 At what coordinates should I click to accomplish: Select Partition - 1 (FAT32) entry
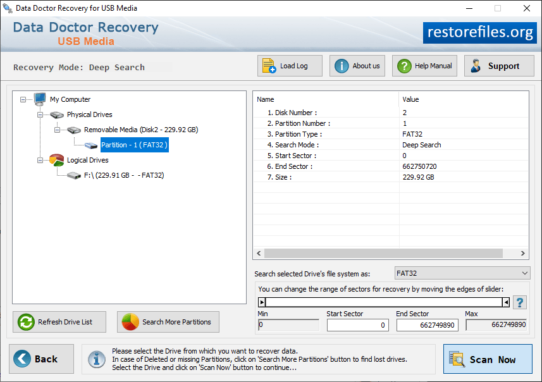pyautogui.click(x=135, y=145)
